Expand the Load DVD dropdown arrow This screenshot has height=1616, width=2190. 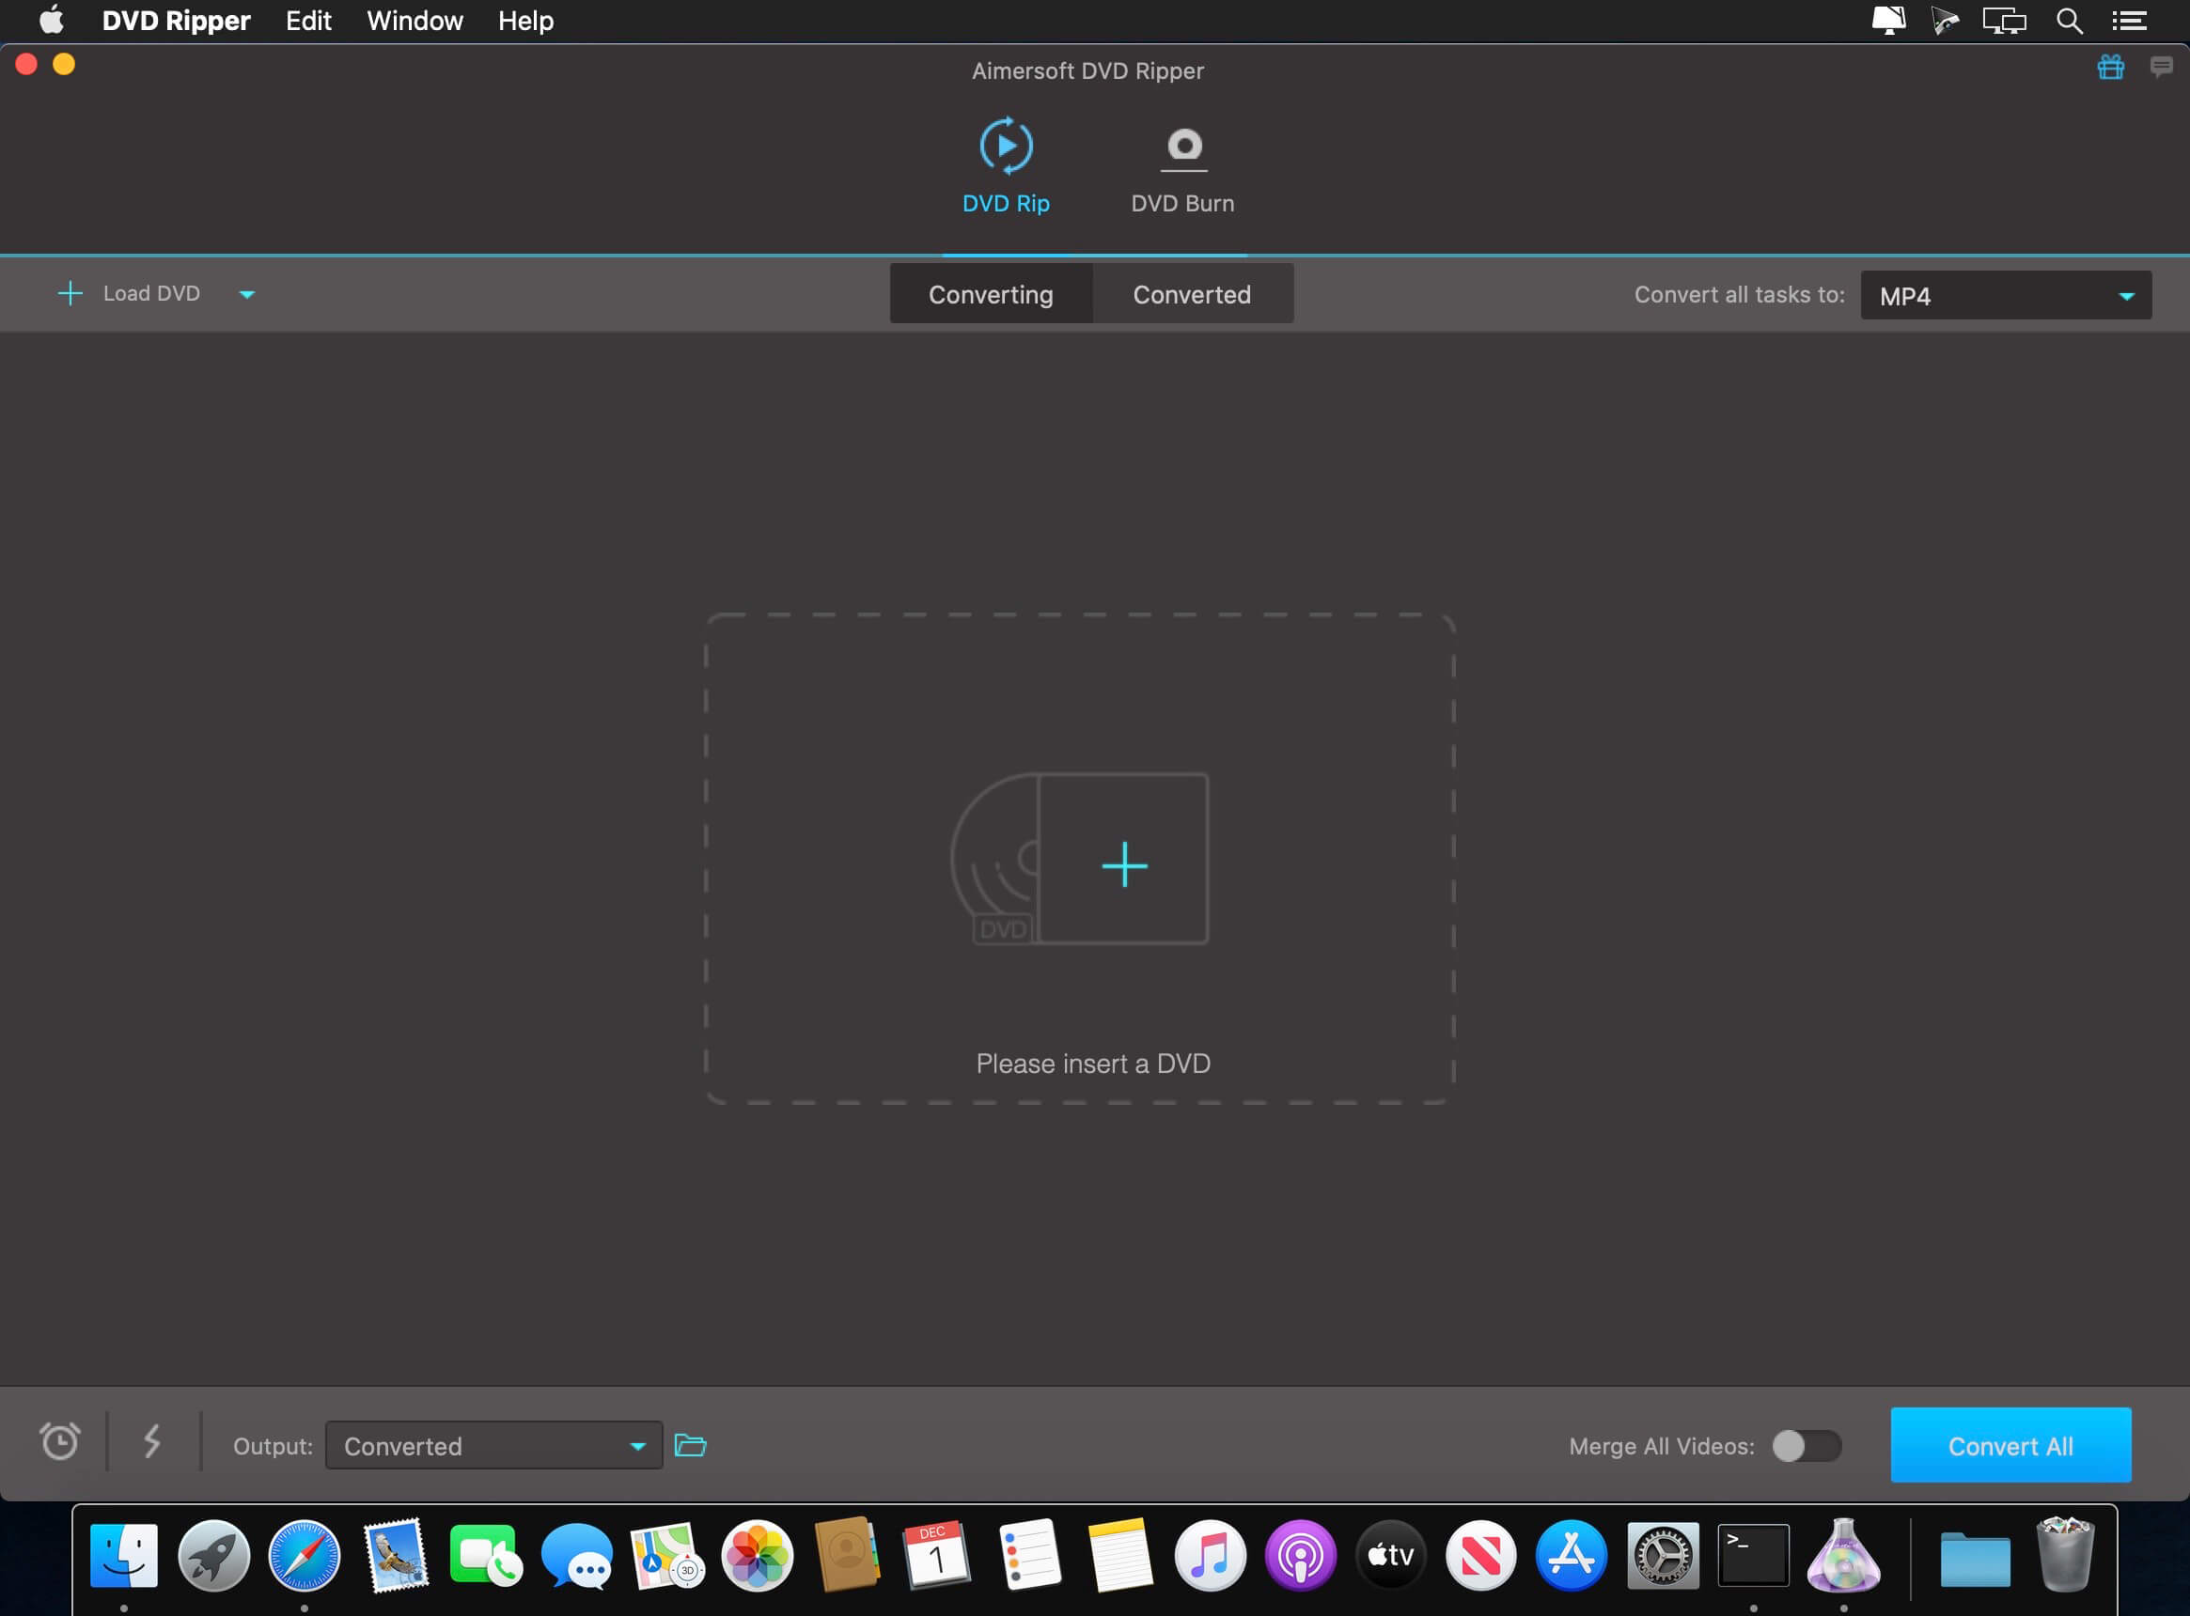(246, 294)
